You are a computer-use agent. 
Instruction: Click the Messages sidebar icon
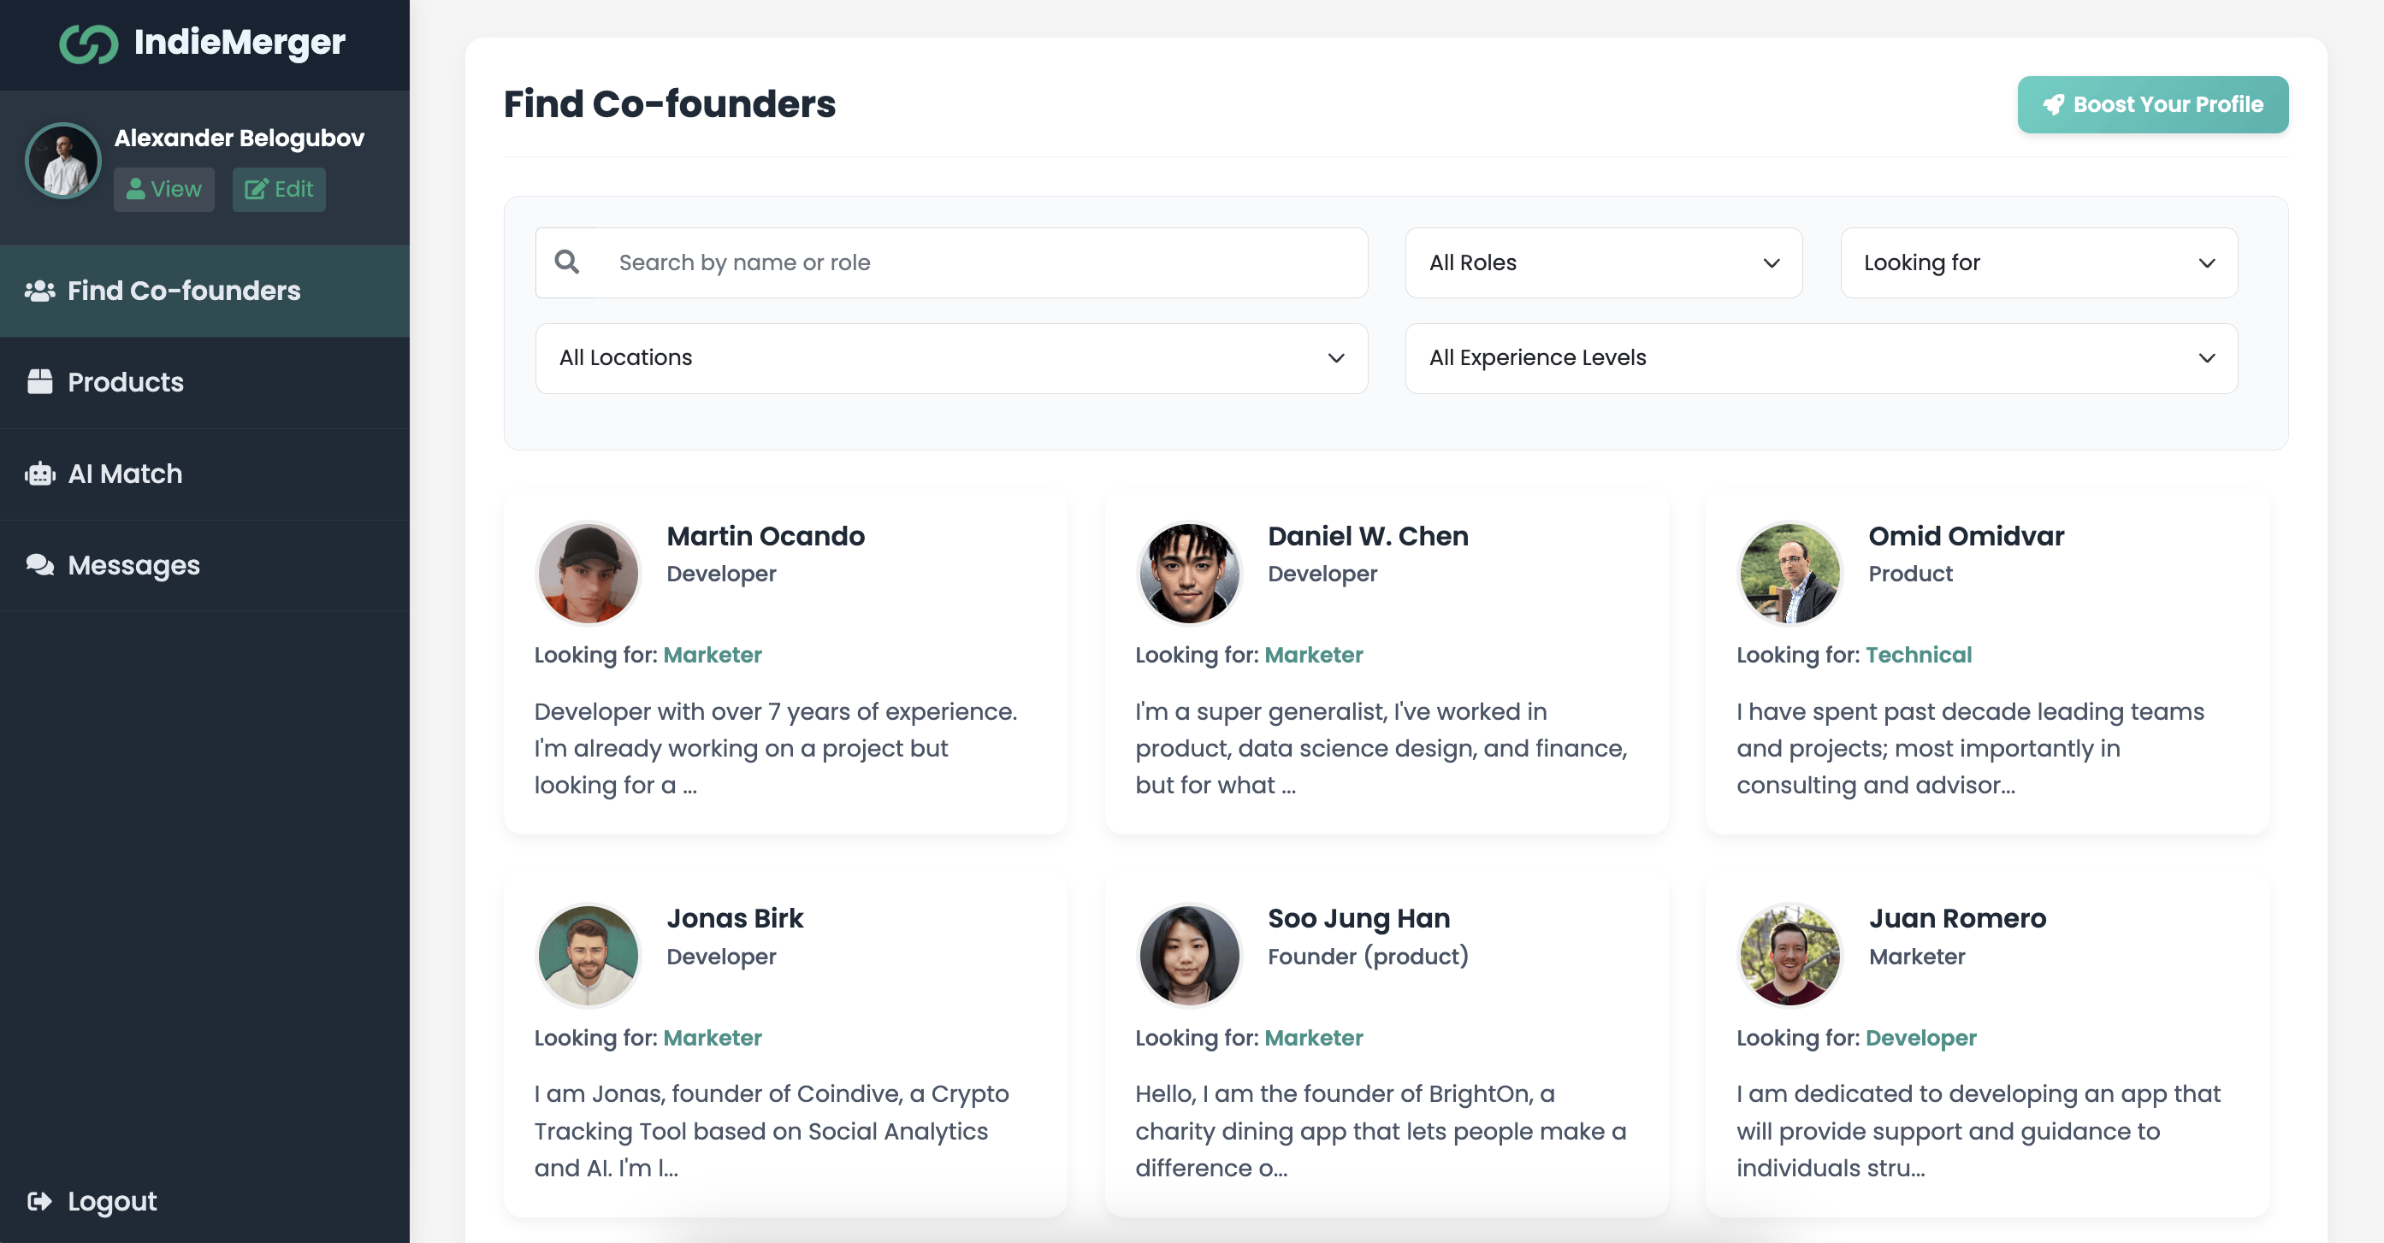[43, 564]
